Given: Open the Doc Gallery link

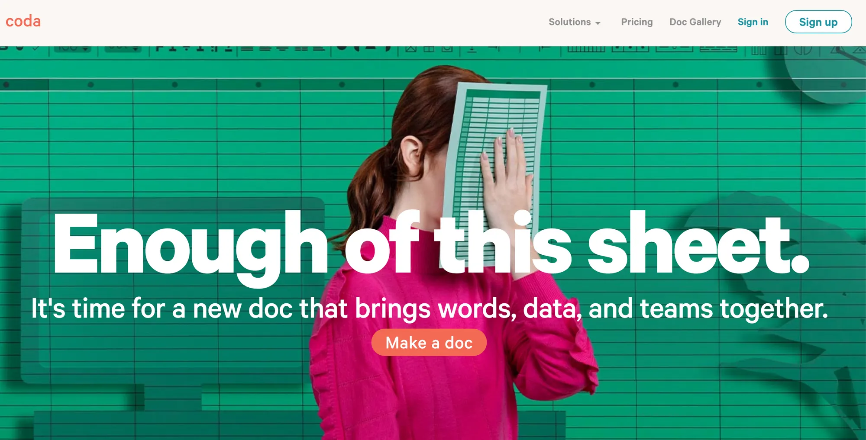Looking at the screenshot, I should pyautogui.click(x=695, y=22).
